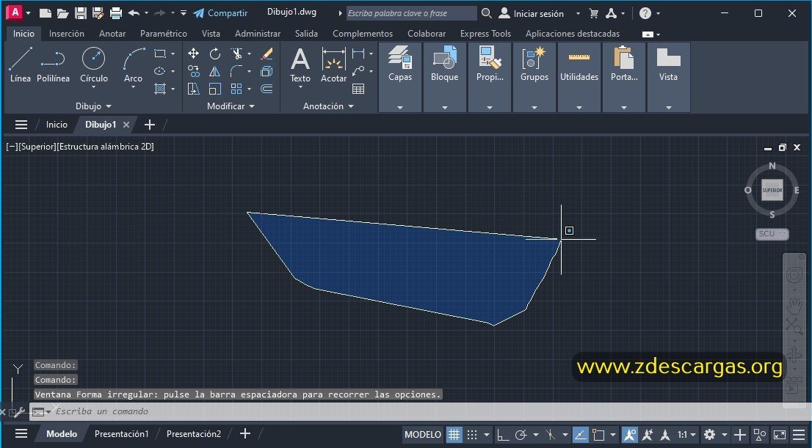Open the Bloque panel dropdown
Screen dimensions: 812x448
pos(444,108)
